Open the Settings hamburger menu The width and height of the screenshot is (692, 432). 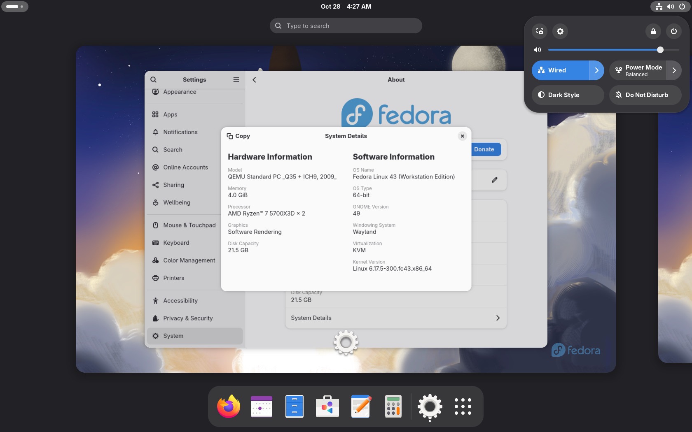point(236,79)
